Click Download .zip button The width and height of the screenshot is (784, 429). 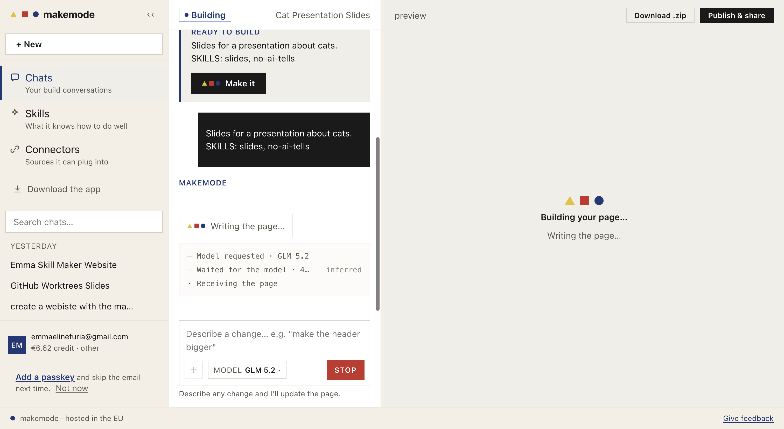click(x=660, y=15)
